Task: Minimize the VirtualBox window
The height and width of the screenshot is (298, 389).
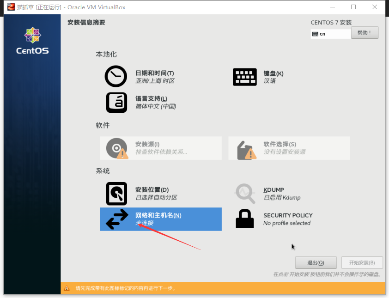Action: 333,7
